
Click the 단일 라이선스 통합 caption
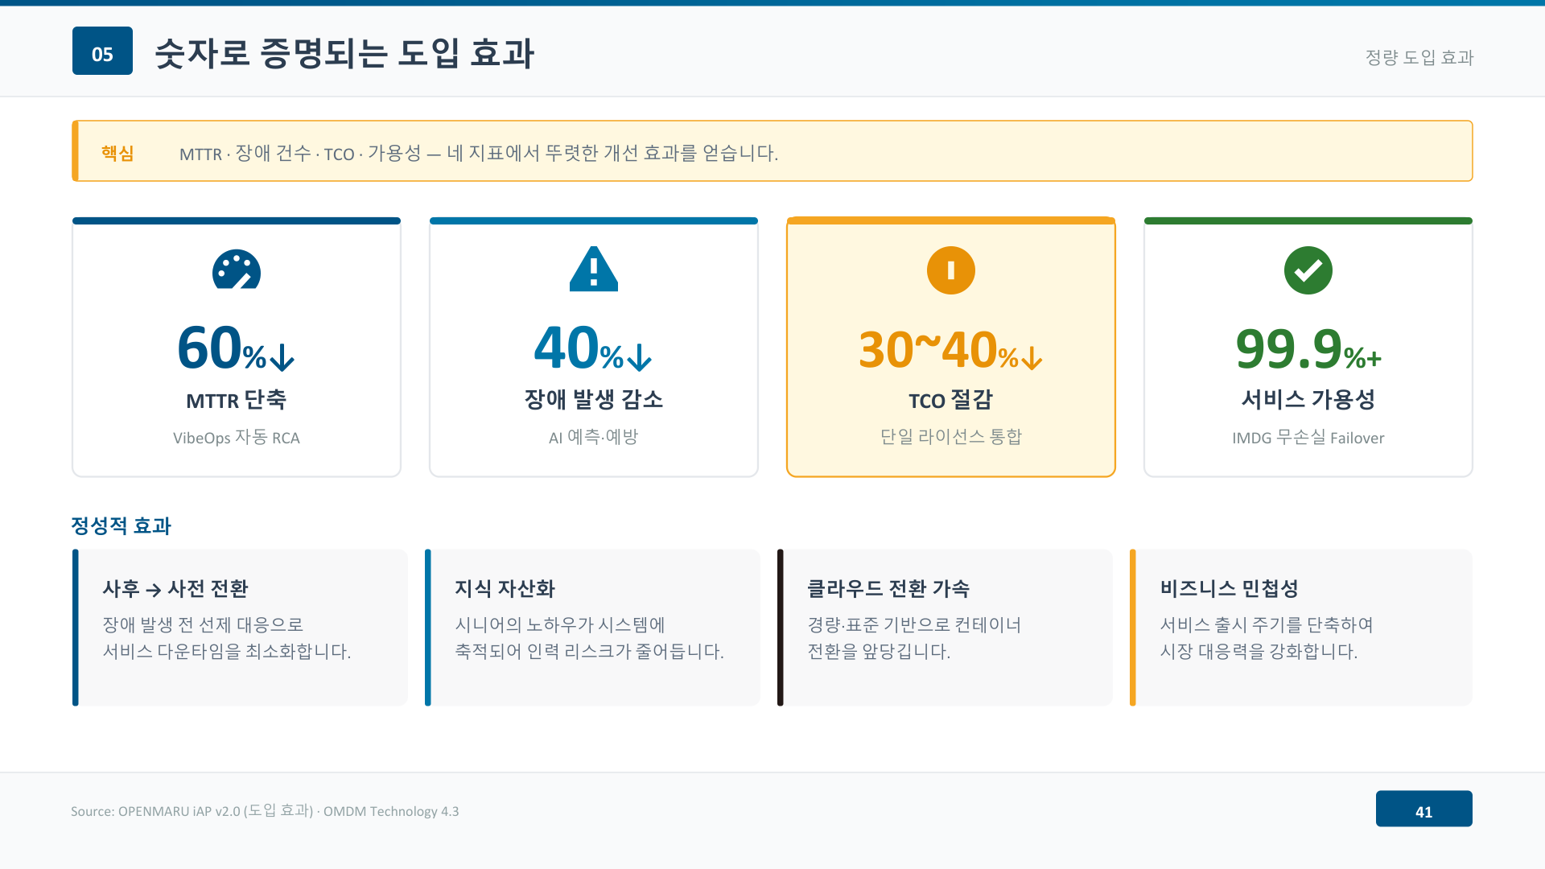(x=951, y=437)
